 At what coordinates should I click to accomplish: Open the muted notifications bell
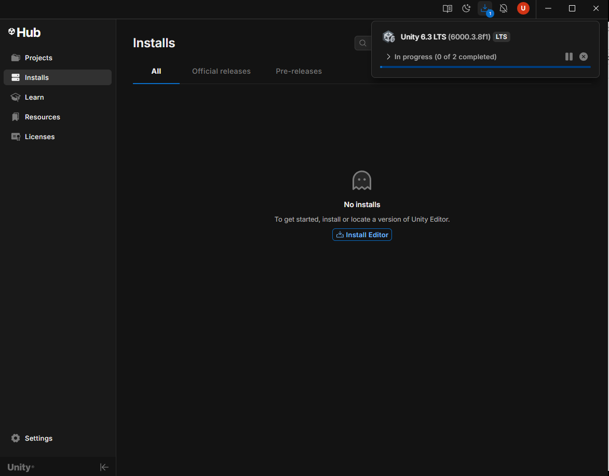[504, 8]
